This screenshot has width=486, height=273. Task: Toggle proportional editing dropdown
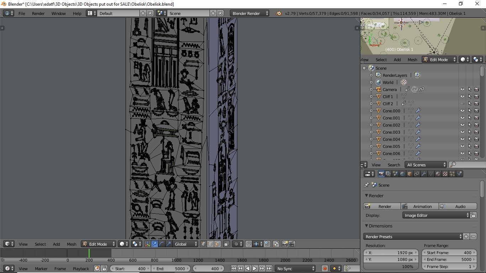pos(238,244)
